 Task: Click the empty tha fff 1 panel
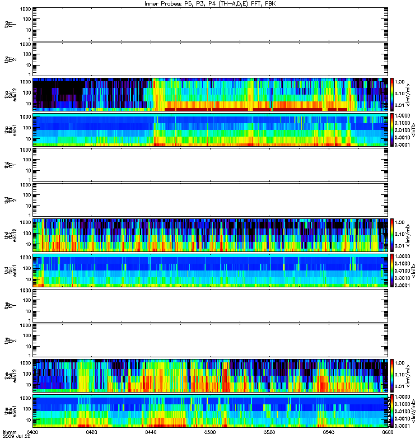tap(211, 24)
